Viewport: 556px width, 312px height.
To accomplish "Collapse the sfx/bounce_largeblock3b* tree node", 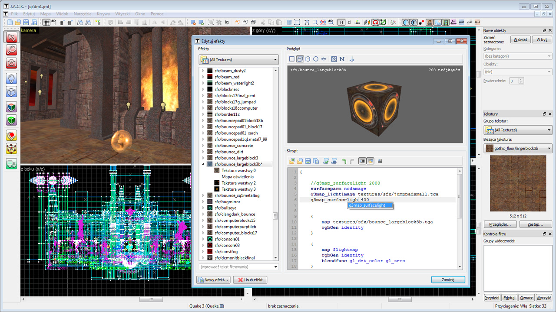I will [x=203, y=165].
